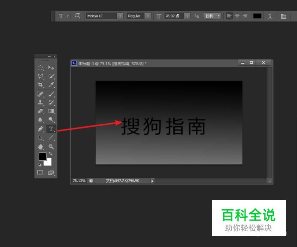This screenshot has width=297, height=247.
Task: Select the Spot Healing Brush tool
Action: (40, 94)
